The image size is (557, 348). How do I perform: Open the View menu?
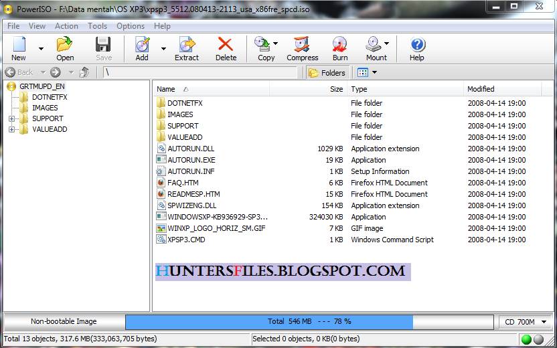(37, 26)
